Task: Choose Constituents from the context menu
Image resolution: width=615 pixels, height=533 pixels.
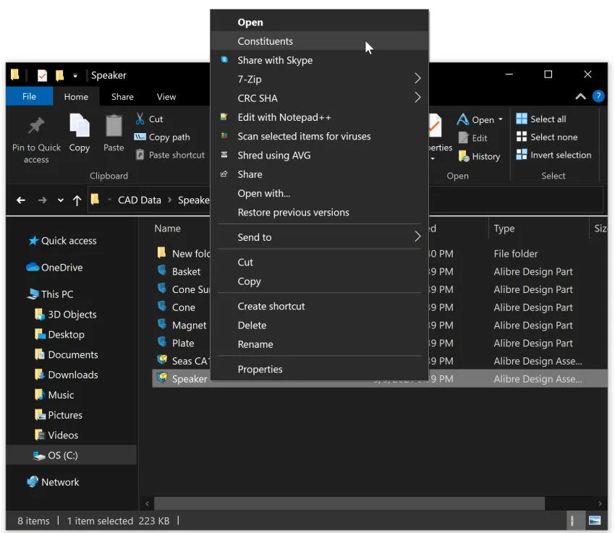Action: click(319, 41)
